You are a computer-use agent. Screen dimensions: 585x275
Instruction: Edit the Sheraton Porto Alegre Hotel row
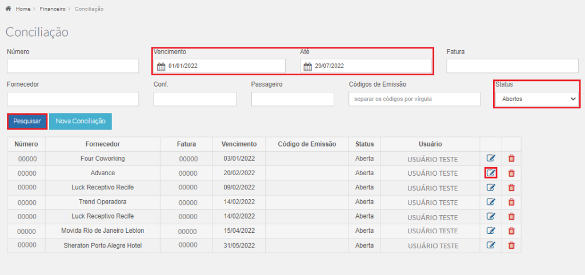[x=491, y=245]
